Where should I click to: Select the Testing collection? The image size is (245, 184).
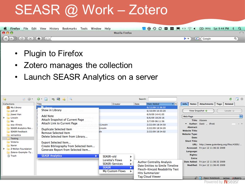18,139
